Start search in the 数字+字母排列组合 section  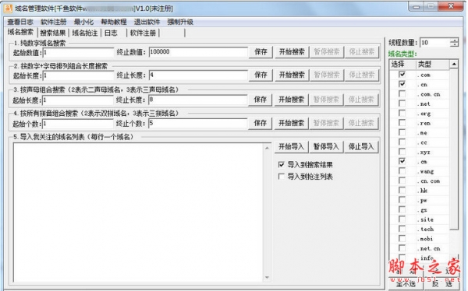(x=292, y=75)
